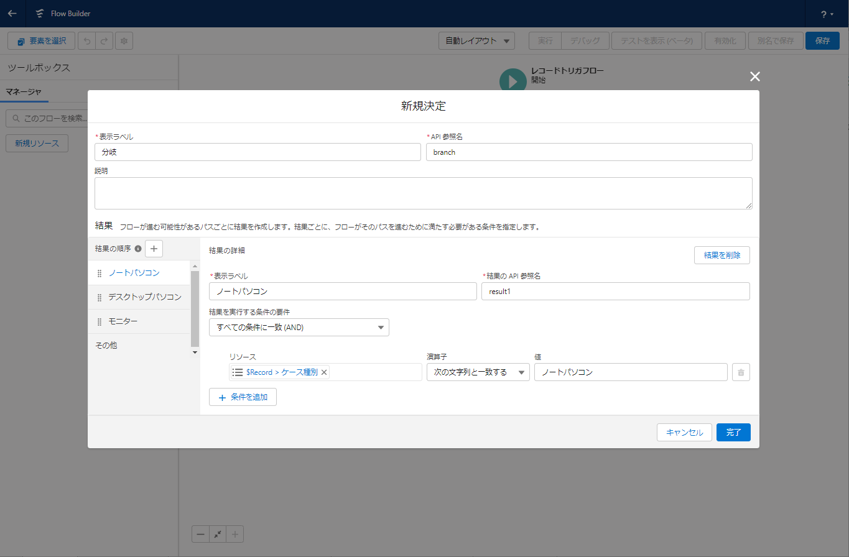The width and height of the screenshot is (849, 557).
Task: Click the 完了 button
Action: (x=733, y=432)
